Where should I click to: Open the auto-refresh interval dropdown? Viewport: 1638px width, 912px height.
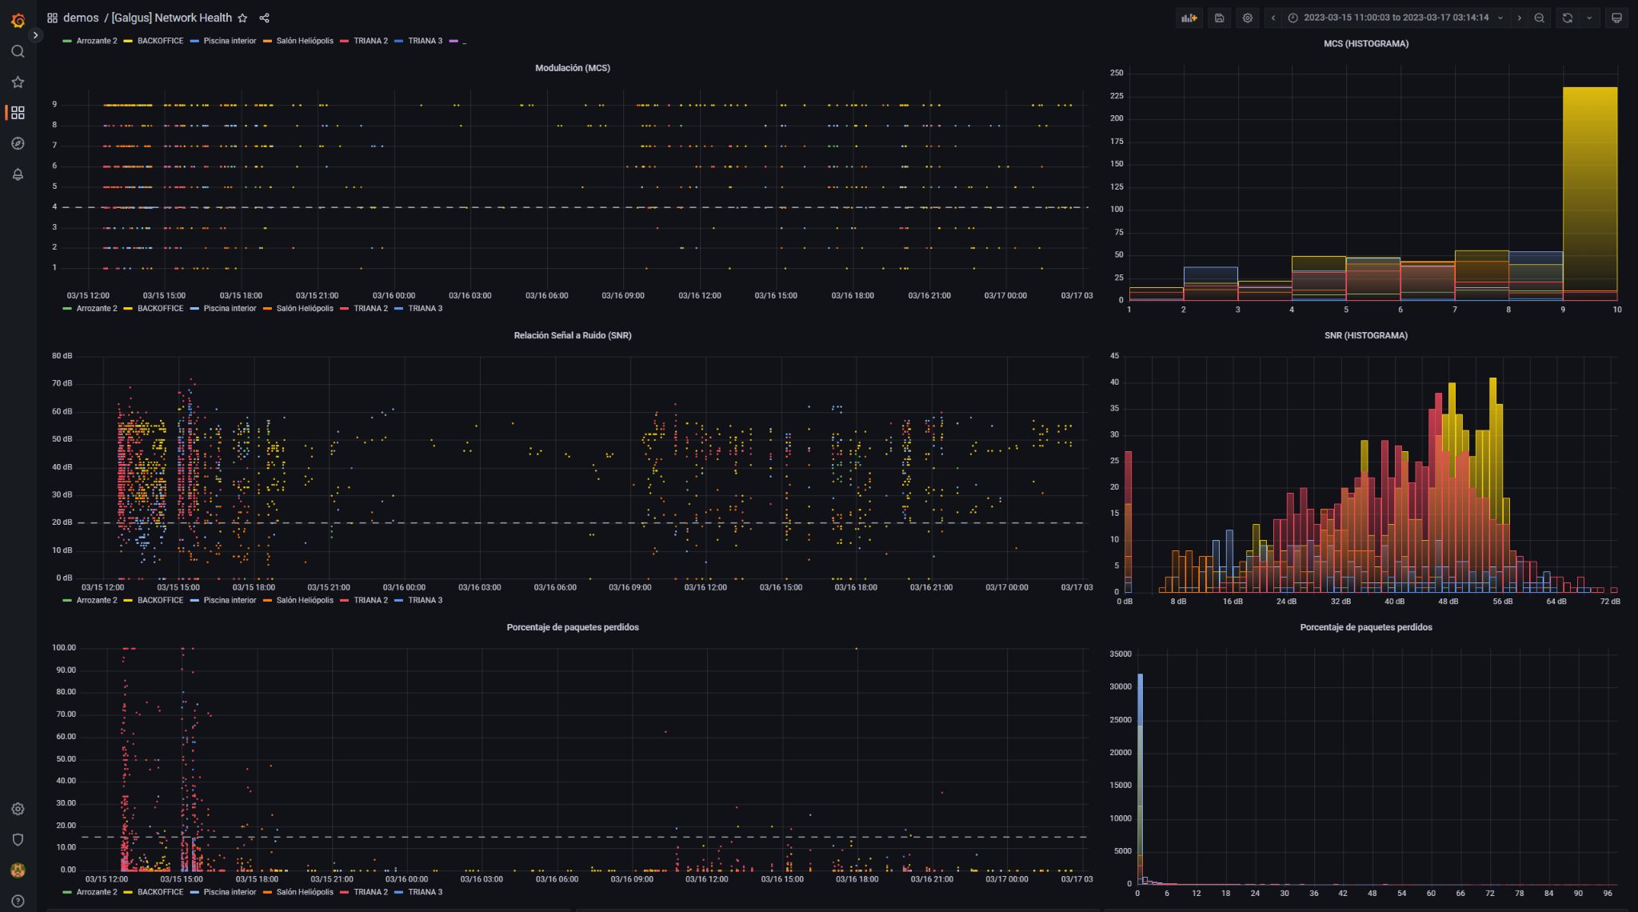click(1590, 18)
